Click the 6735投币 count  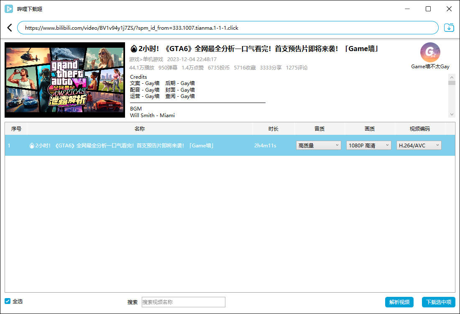tap(219, 67)
